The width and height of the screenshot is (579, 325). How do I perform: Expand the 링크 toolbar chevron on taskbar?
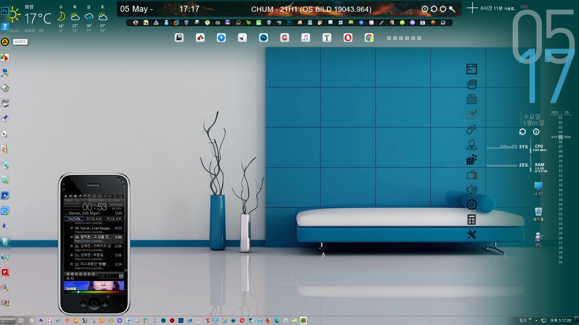coord(530,319)
